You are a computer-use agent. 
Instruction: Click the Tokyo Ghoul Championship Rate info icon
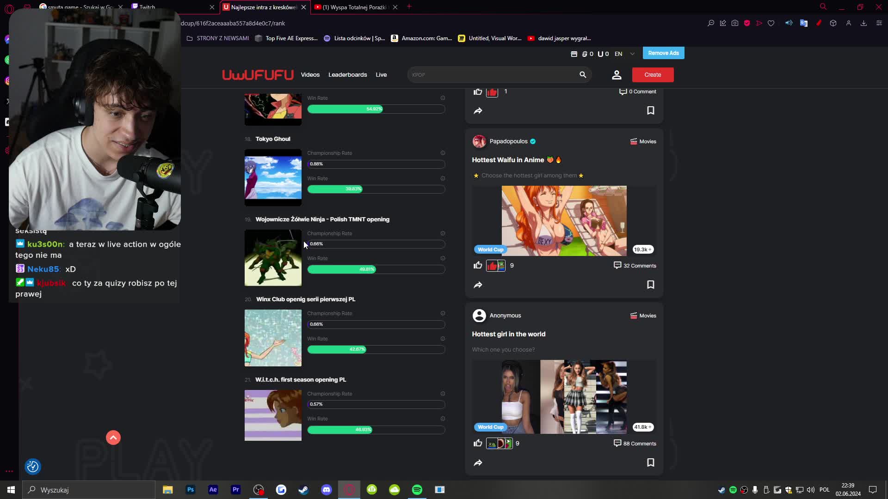[x=443, y=153]
